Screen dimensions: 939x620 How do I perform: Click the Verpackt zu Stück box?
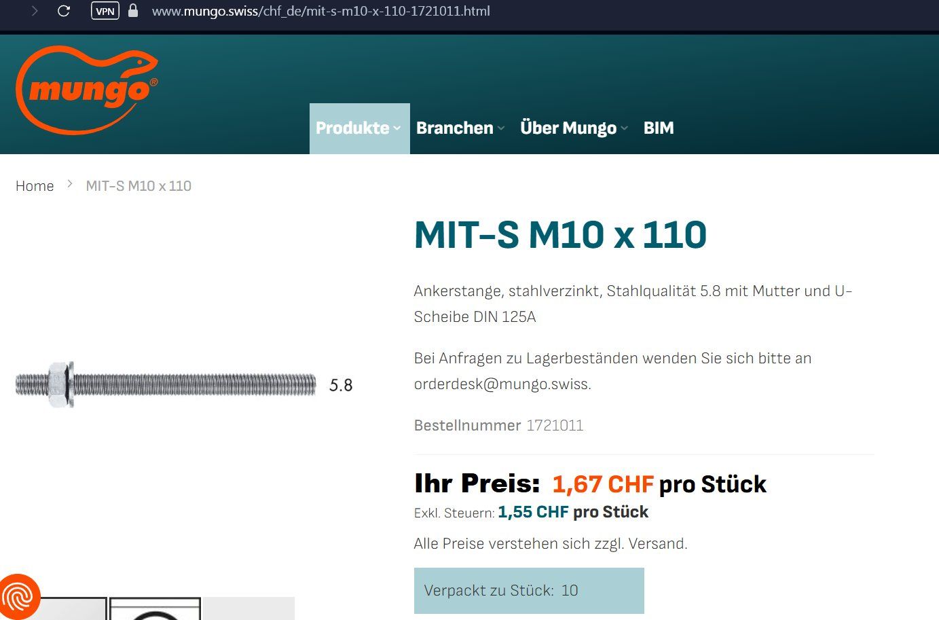point(528,591)
